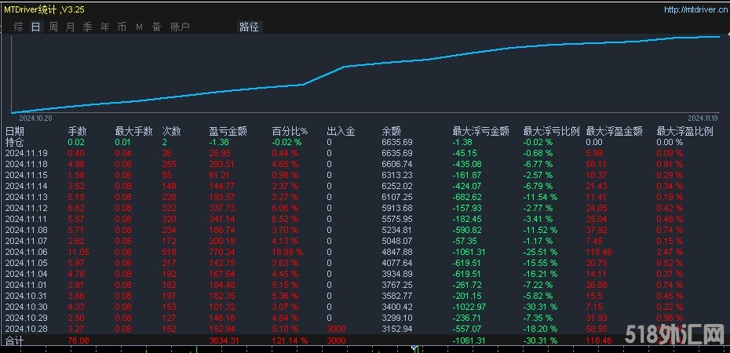
Task: Select the 日 daily statistics tab
Action: coord(35,27)
